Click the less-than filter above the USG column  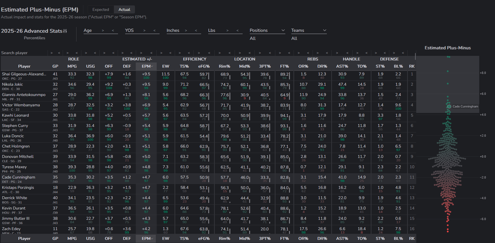95,53
